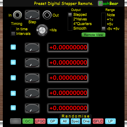This screenshot has width=127, height=127.
Task: Toggle the third row blue LED button
Action: tap(13, 78)
